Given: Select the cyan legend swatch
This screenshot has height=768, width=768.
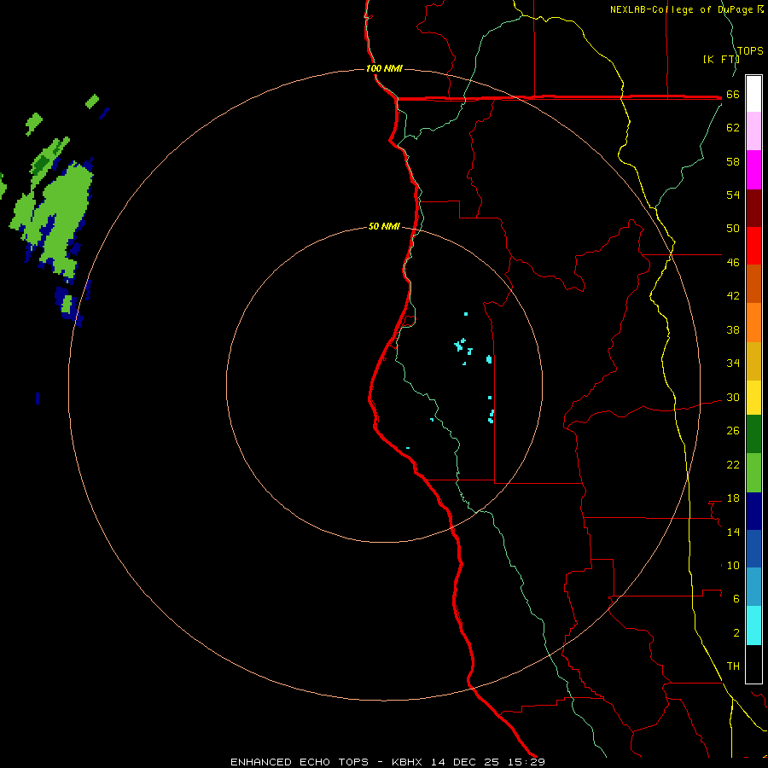Looking at the screenshot, I should tap(753, 625).
